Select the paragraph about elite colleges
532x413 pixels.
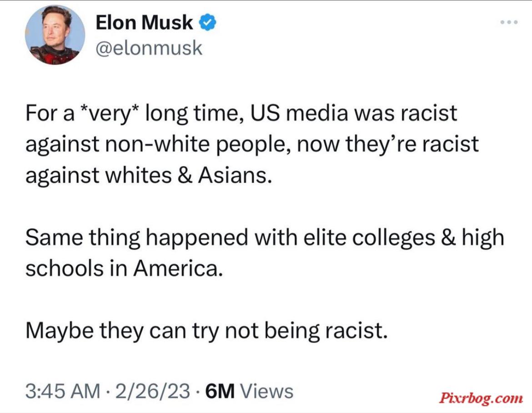(x=265, y=253)
